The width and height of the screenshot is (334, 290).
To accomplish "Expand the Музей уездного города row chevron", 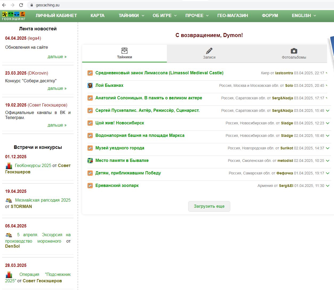I will point(328,148).
